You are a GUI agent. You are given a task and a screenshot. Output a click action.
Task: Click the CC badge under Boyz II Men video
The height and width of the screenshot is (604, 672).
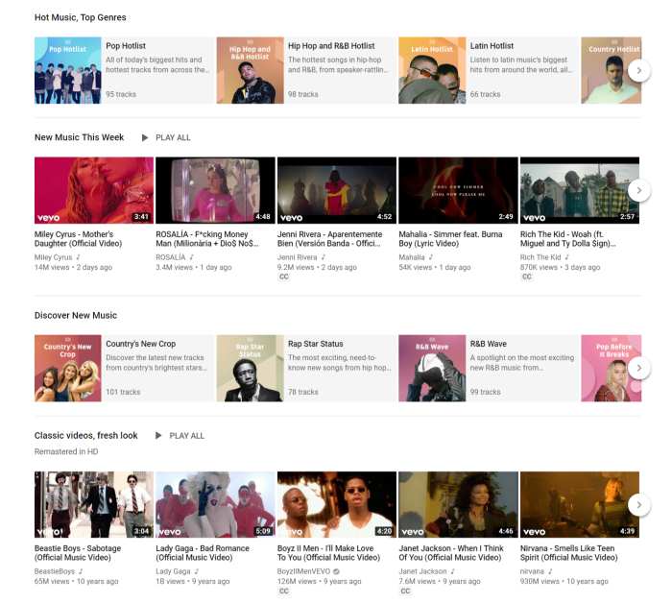tap(284, 592)
